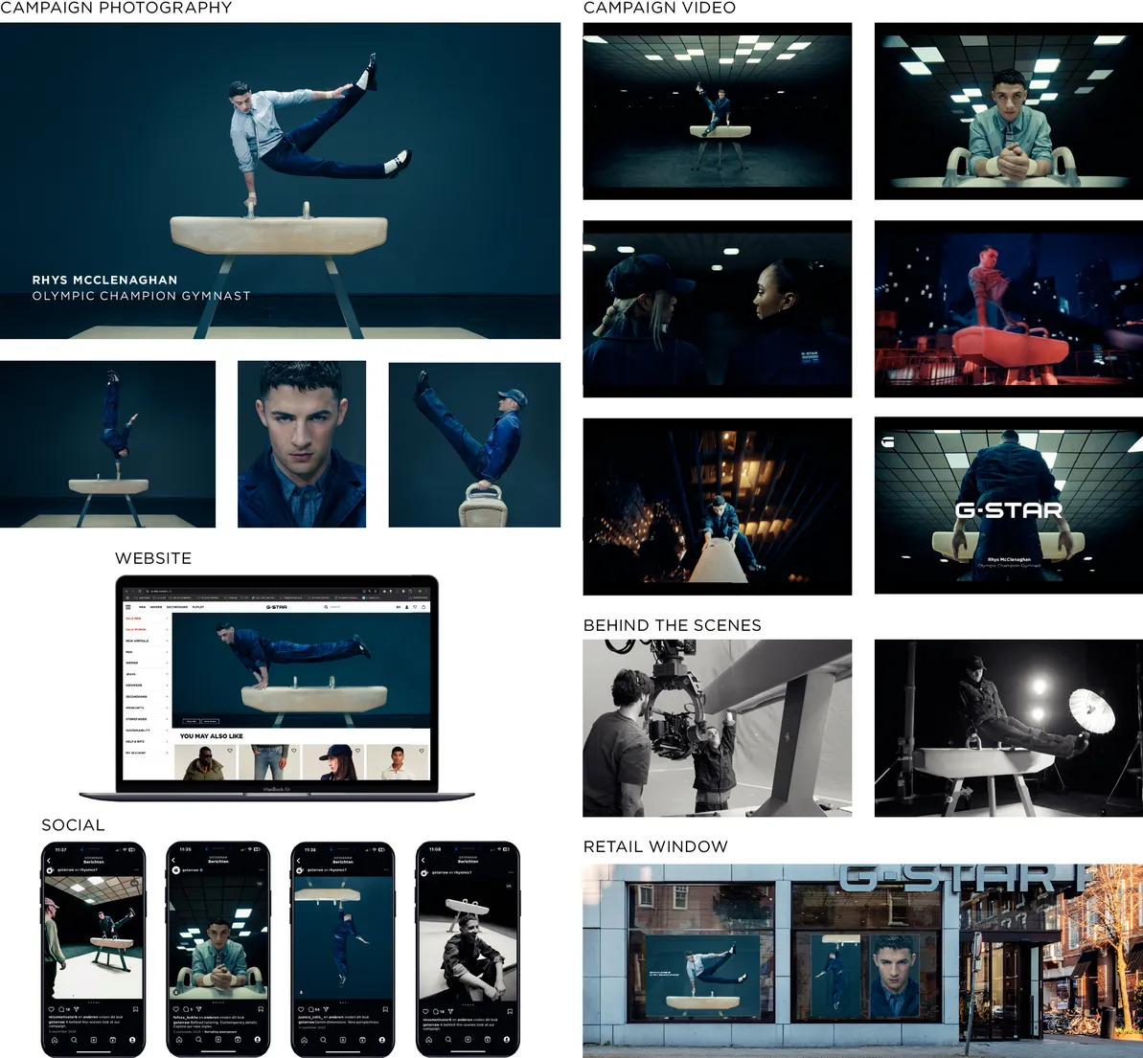Like the black-and-white post on the 11:08 phone

[x=425, y=1011]
